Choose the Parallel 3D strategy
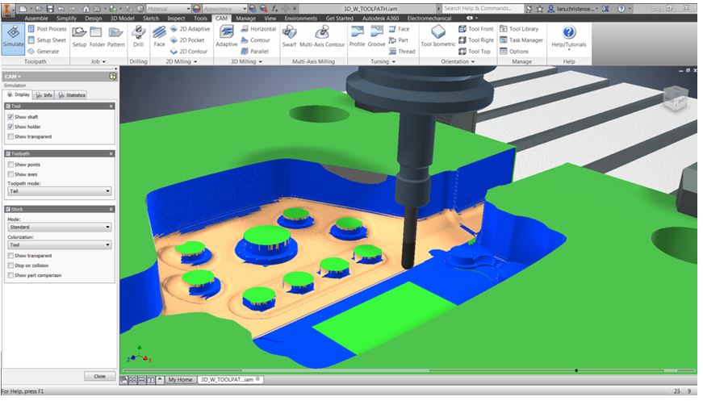Image resolution: width=703 pixels, height=401 pixels. click(255, 51)
